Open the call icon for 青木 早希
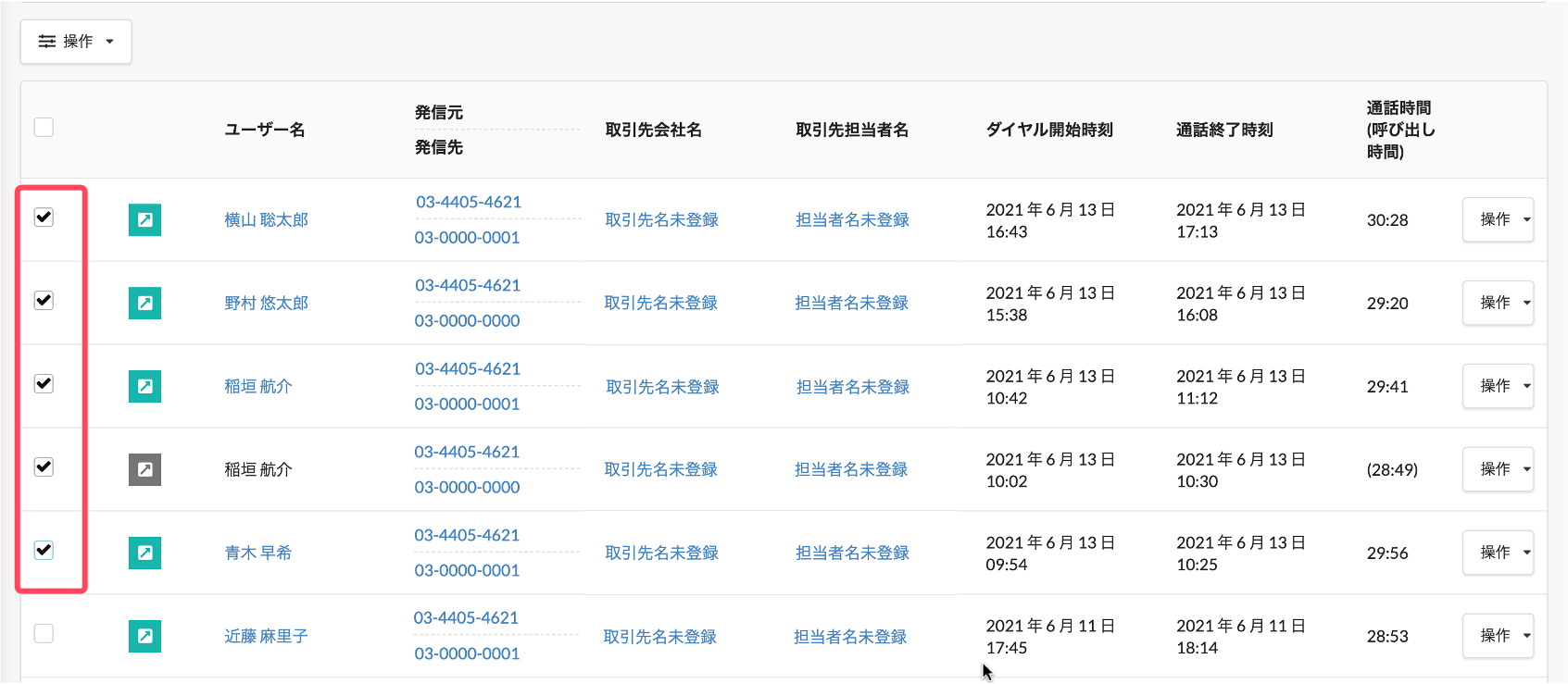 click(x=144, y=553)
